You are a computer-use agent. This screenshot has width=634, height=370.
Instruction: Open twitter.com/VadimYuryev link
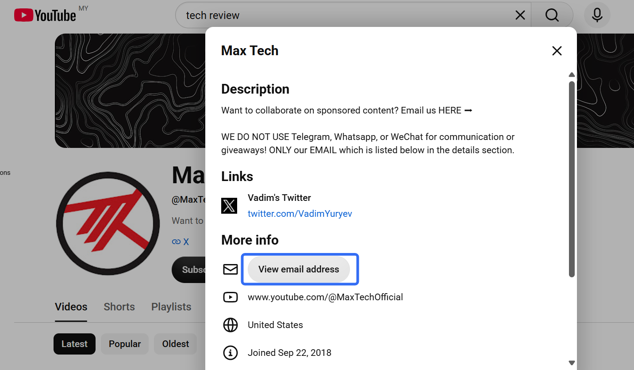(x=300, y=214)
